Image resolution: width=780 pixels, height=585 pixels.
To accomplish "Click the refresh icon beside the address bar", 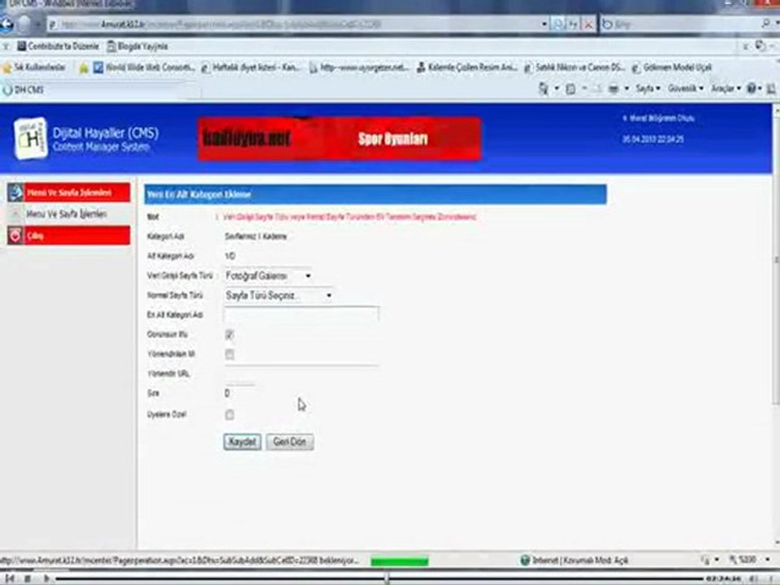I will click(573, 24).
